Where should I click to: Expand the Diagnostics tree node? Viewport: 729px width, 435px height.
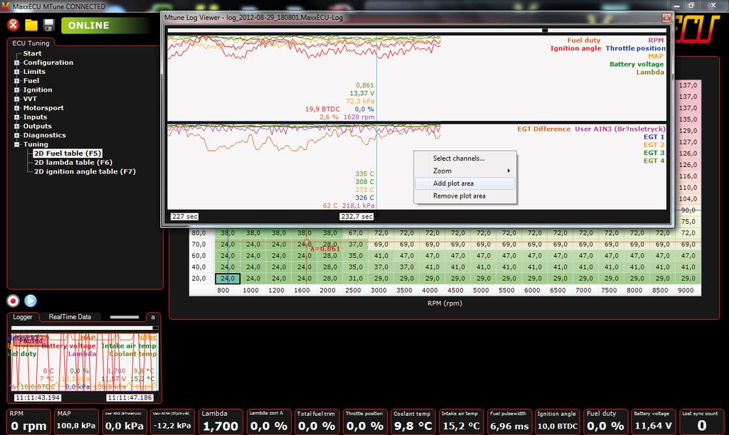point(17,136)
